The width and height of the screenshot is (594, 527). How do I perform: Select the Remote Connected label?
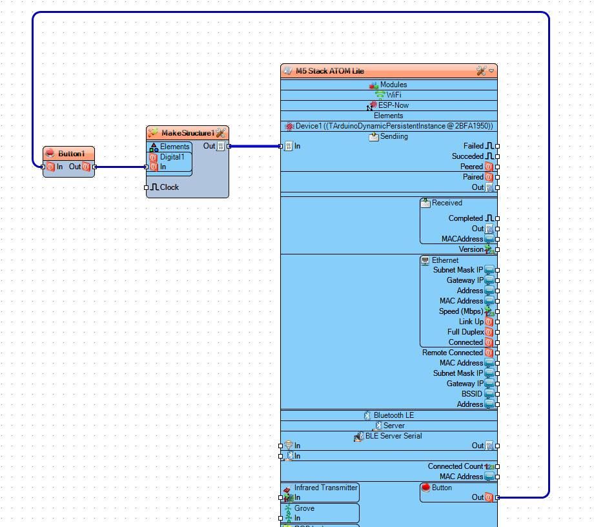coord(453,353)
